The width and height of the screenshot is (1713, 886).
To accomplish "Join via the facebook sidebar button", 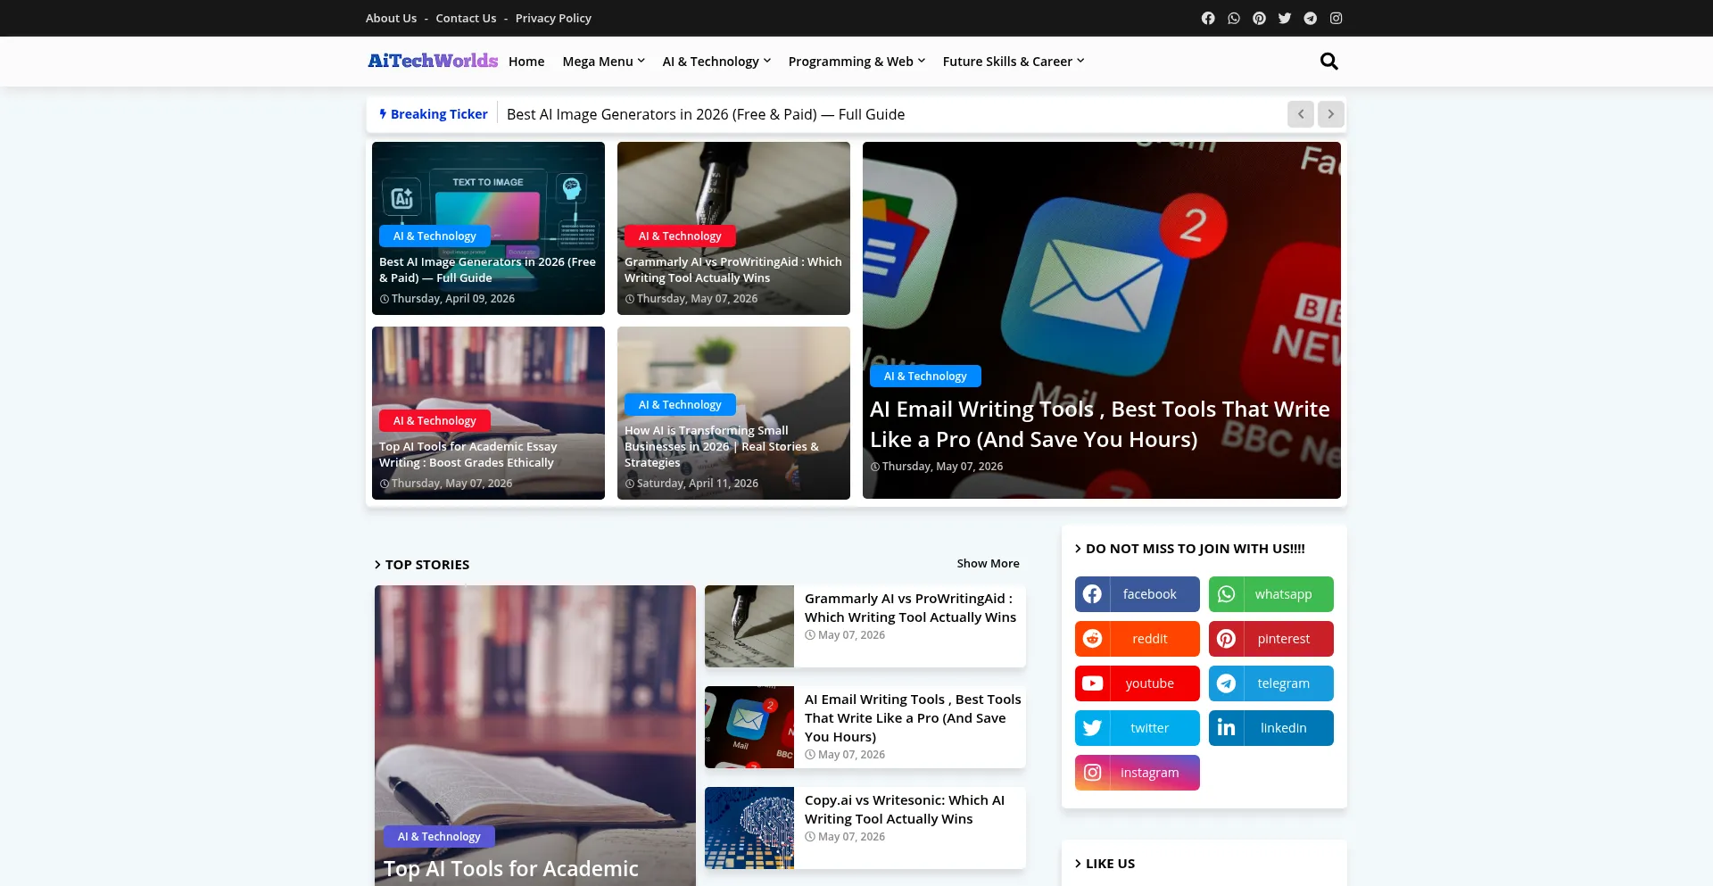I will point(1138,594).
